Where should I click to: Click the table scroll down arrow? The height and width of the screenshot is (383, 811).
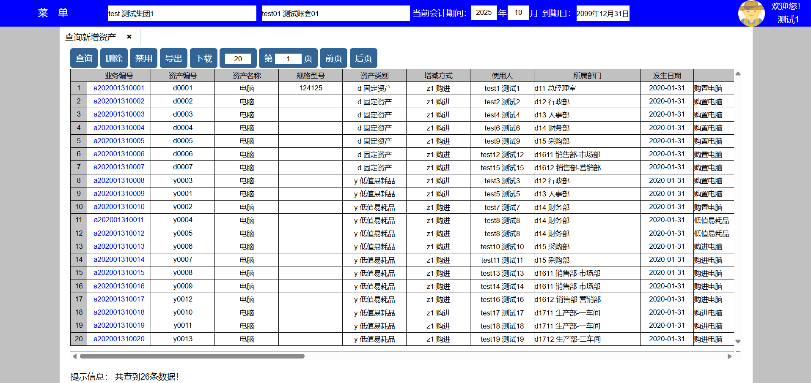(738, 341)
